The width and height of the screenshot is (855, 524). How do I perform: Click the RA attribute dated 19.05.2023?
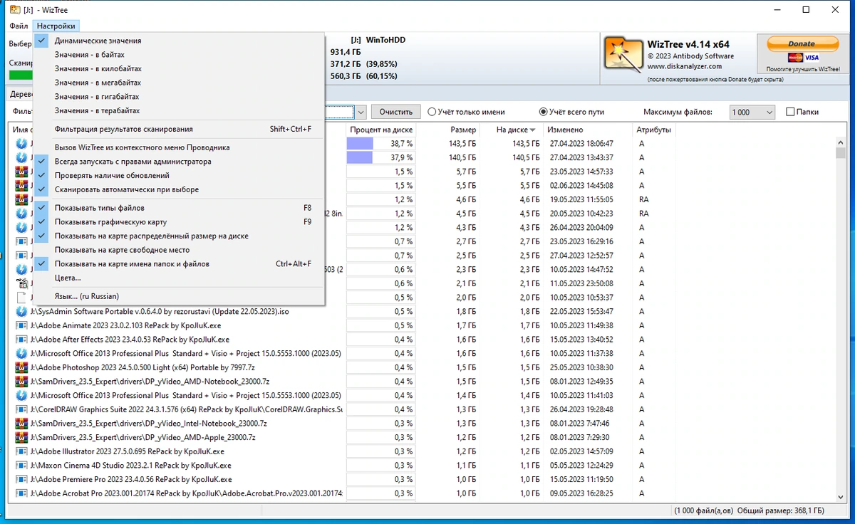pos(644,200)
